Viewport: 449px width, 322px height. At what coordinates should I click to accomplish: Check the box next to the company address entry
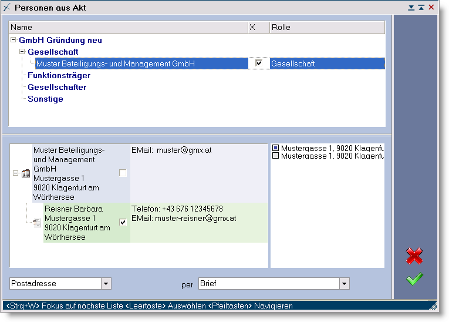(x=123, y=173)
